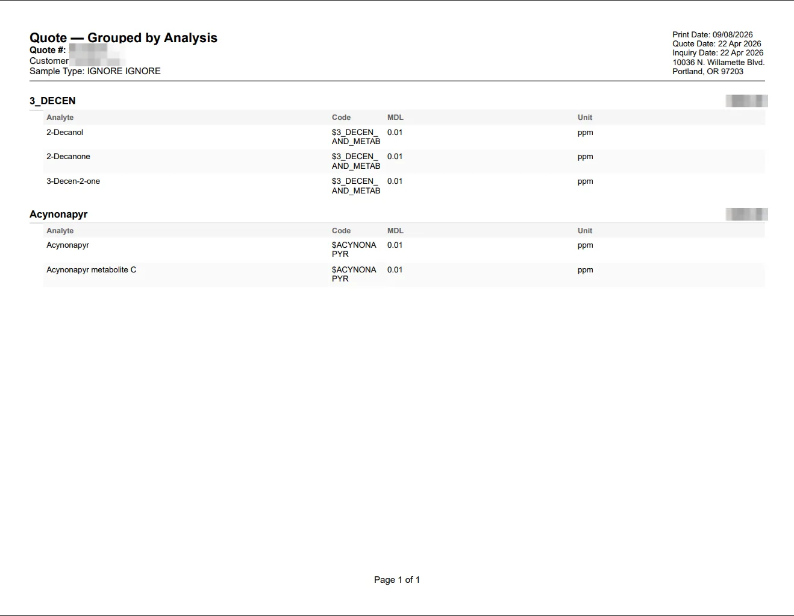Click the "Sample Type: IGNORE IGNORE" line
Screen dimensions: 794x616
coord(95,71)
